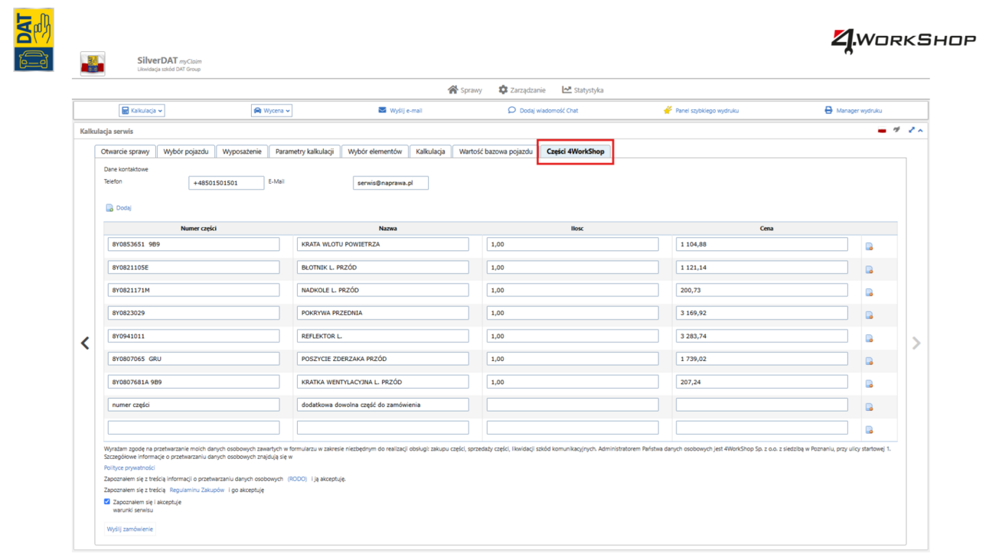Expand the Kalkulacja dropdown
989x560 pixels.
pyautogui.click(x=142, y=110)
